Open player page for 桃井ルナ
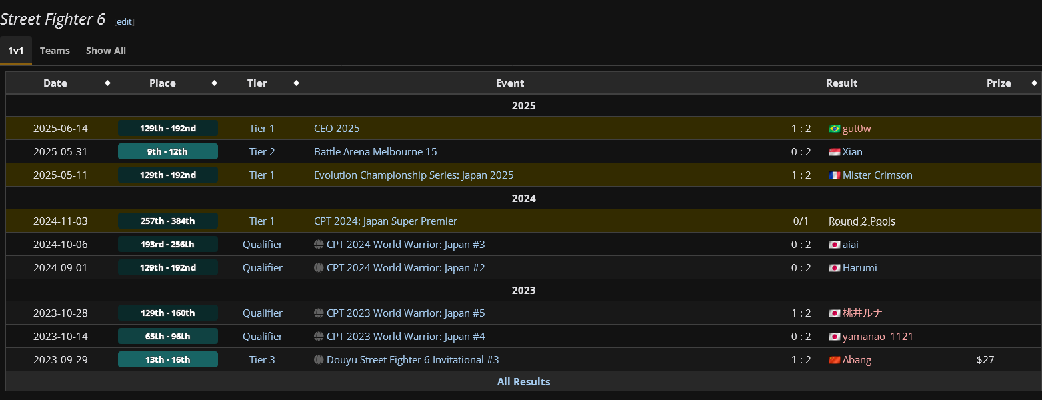 [863, 313]
